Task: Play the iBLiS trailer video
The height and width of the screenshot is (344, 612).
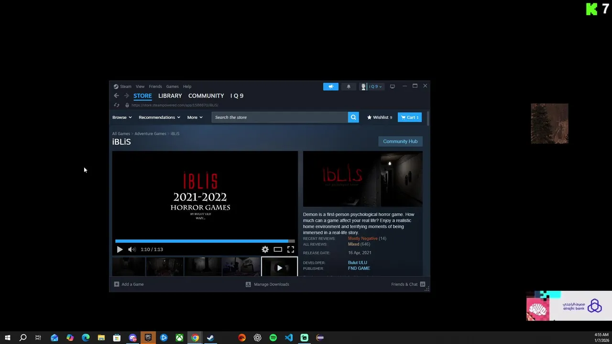Action: pyautogui.click(x=120, y=249)
